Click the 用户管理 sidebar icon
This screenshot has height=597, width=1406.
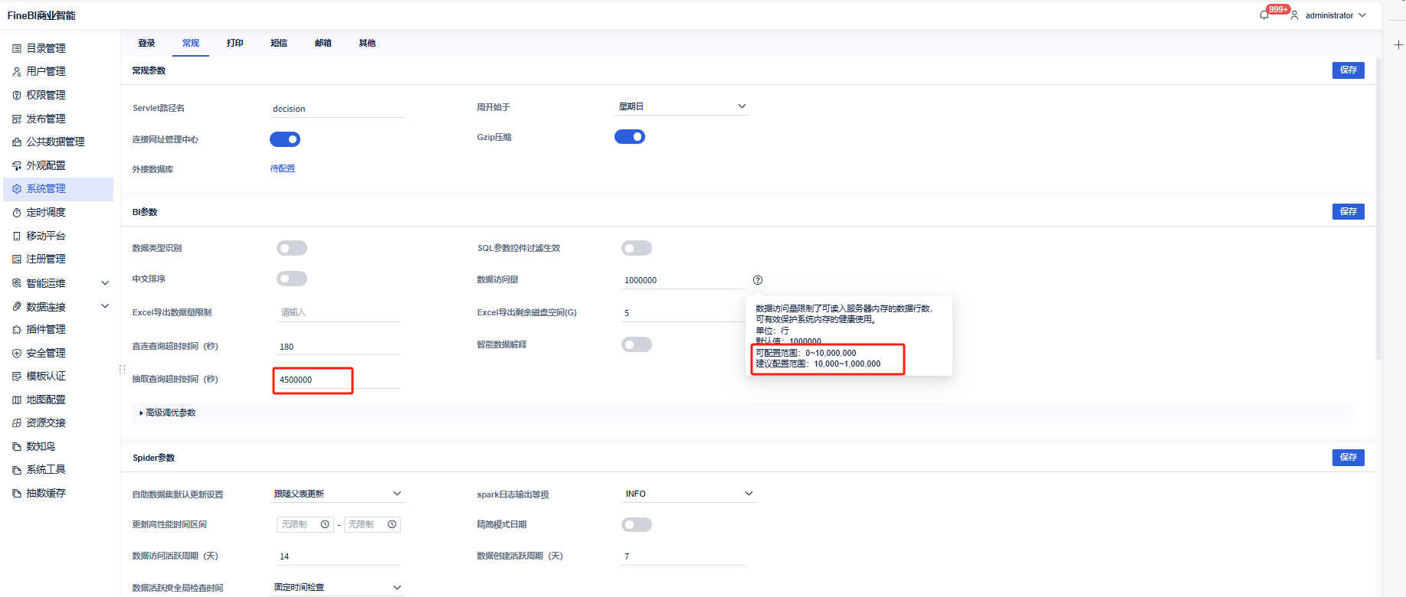coord(17,71)
